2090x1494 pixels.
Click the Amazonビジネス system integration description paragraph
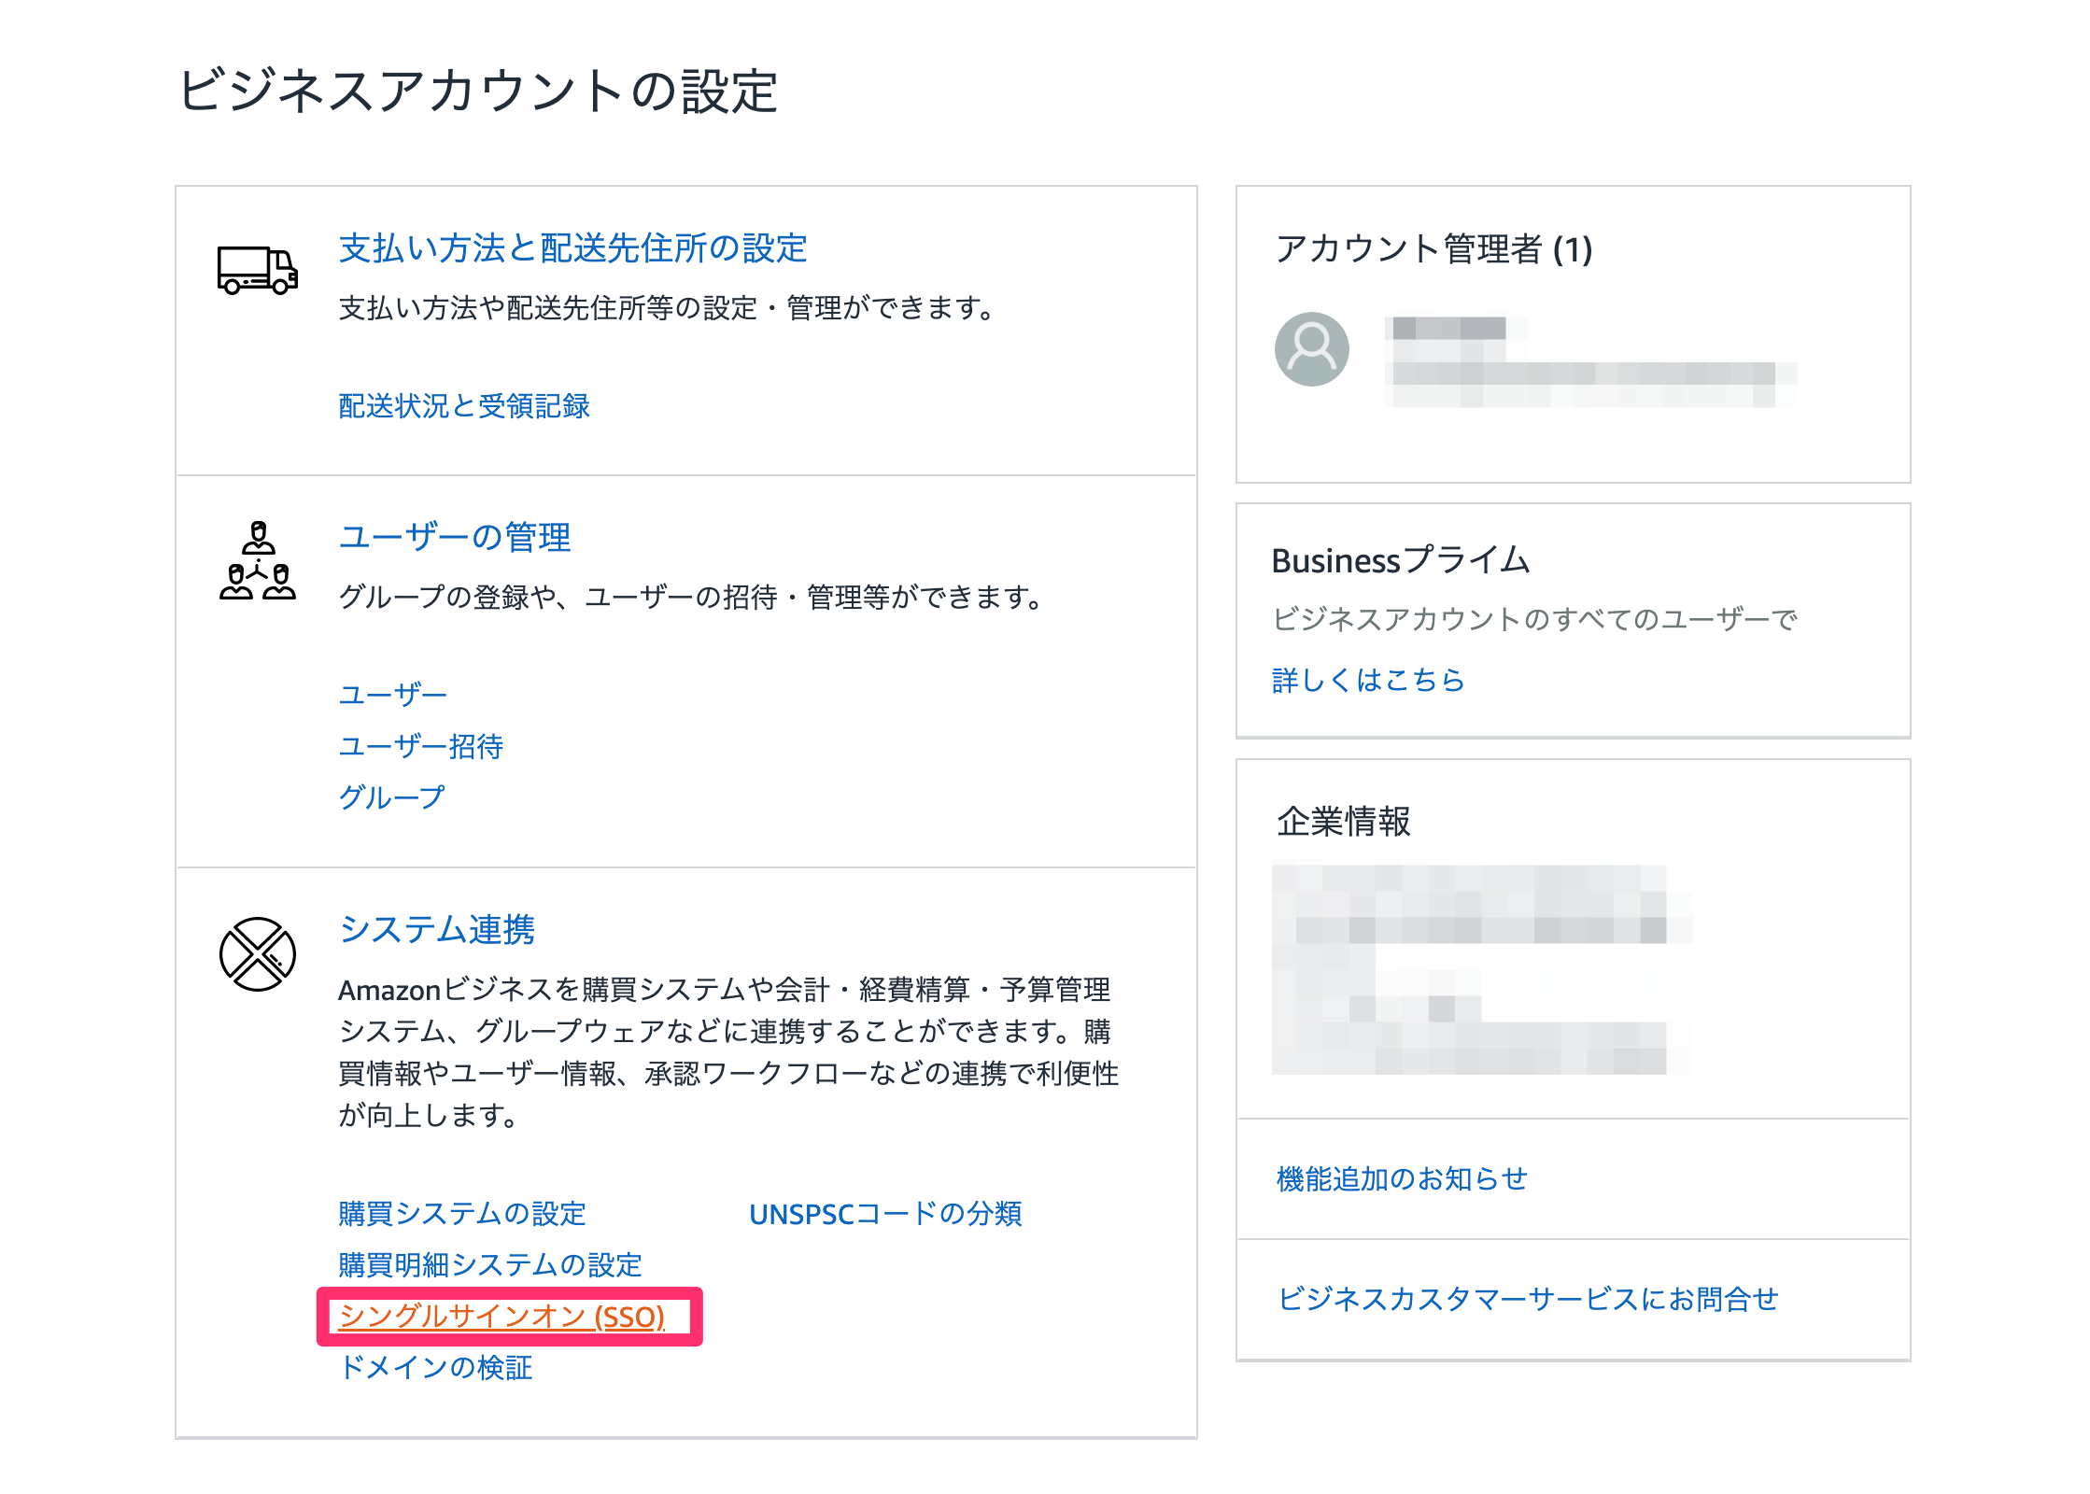[x=728, y=1052]
